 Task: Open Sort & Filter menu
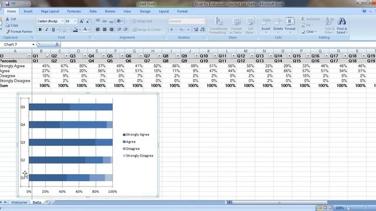point(329,25)
